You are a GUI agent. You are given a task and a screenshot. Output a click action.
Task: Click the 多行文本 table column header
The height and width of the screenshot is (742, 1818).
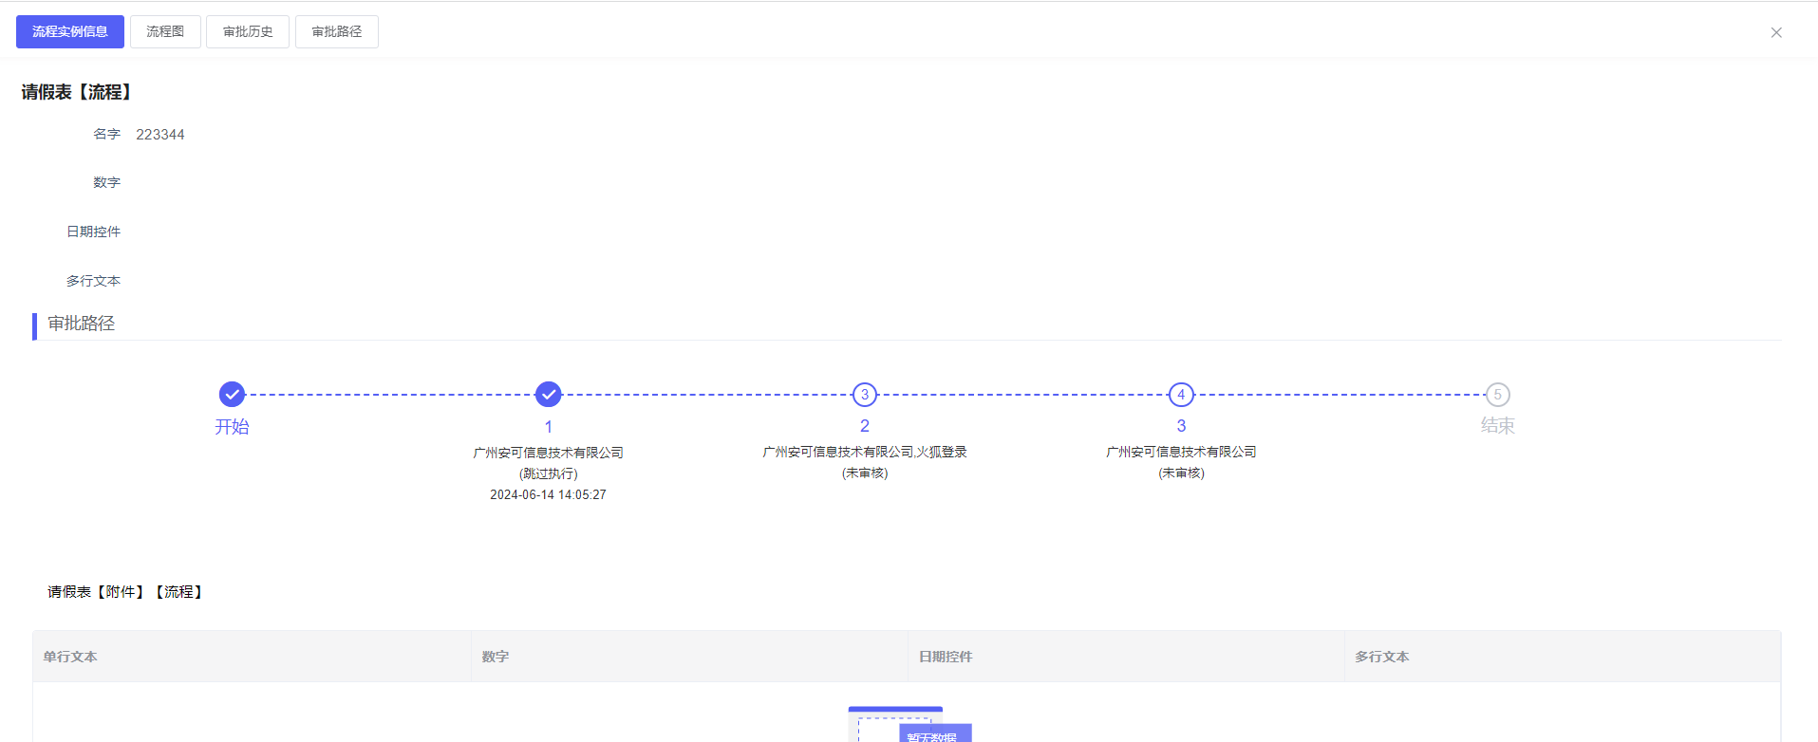1381,657
